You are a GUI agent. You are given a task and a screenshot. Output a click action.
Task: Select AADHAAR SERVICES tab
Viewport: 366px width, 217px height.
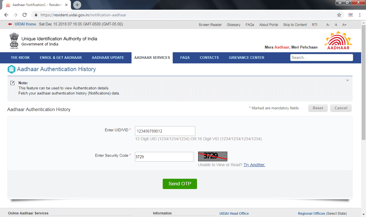point(152,58)
